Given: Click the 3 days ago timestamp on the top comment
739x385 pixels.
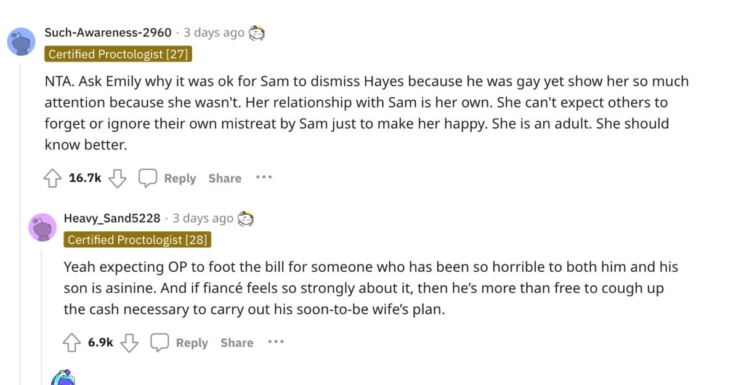Looking at the screenshot, I should (x=214, y=32).
